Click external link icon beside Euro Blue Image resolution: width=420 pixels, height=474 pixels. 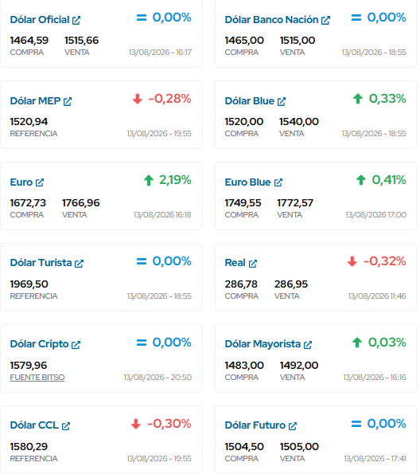278,182
